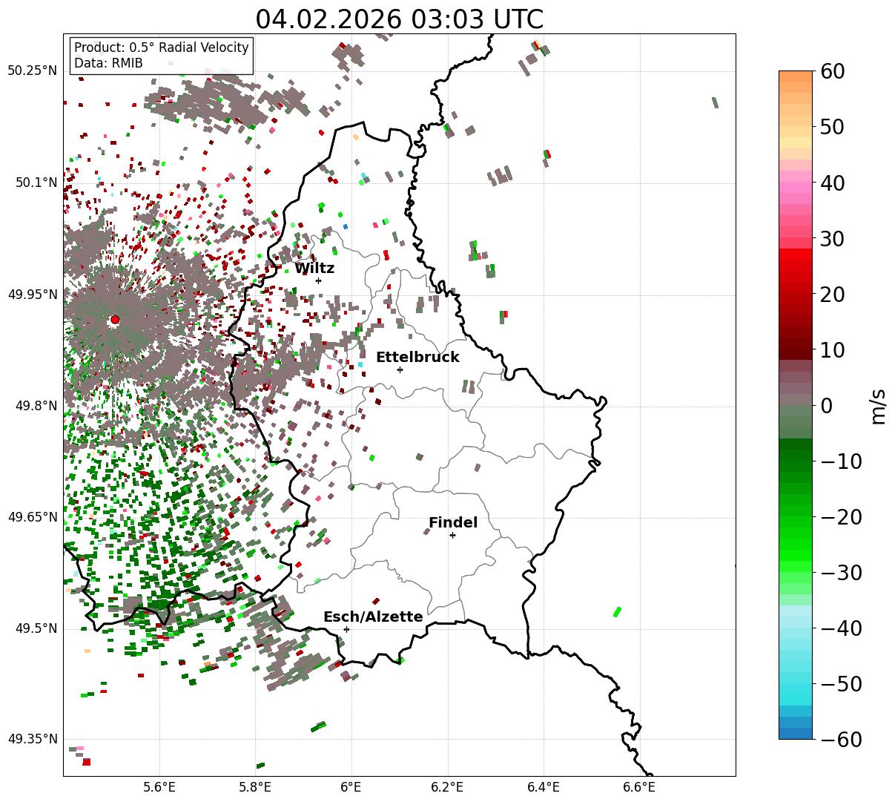Click the Ettelbruck station cross marker
Viewport: 895px width, 802px height.
(x=400, y=369)
